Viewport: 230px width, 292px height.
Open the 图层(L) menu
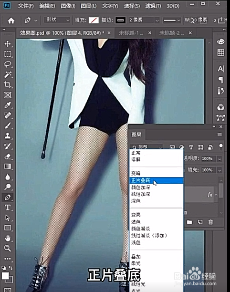pos(89,6)
